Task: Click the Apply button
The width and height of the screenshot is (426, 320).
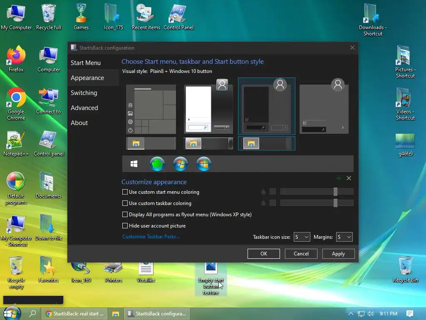Action: (338, 254)
